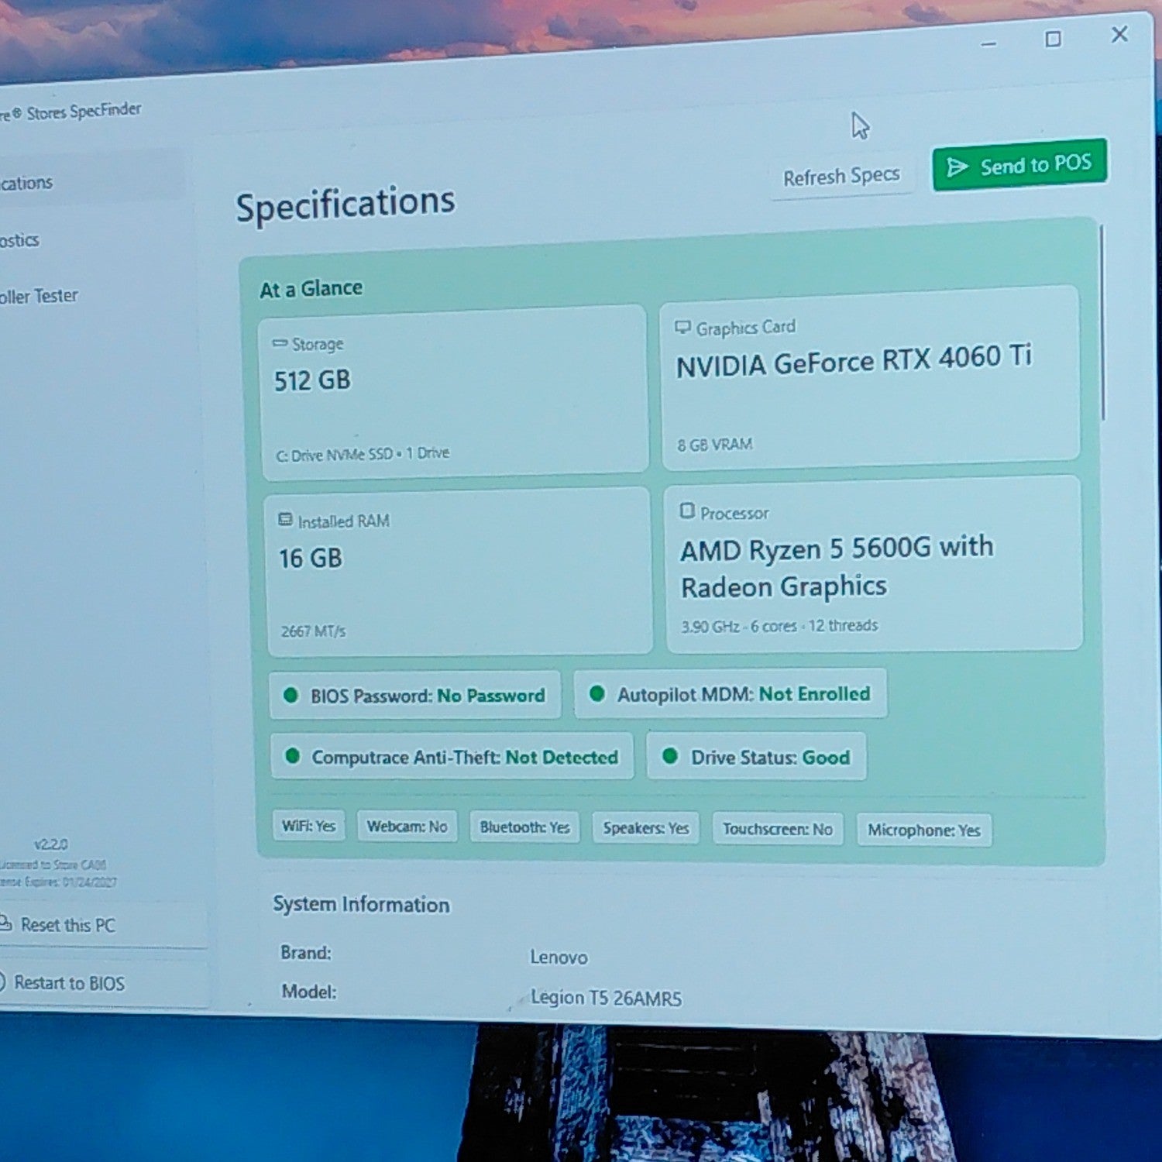Click the v2.2.0 version label
This screenshot has height=1162, width=1162.
[51, 844]
